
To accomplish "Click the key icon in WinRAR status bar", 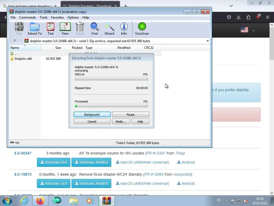I will point(17,142).
